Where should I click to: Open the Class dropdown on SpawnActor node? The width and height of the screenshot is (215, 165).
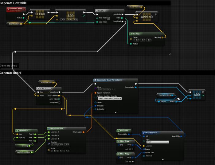click(x=104, y=89)
